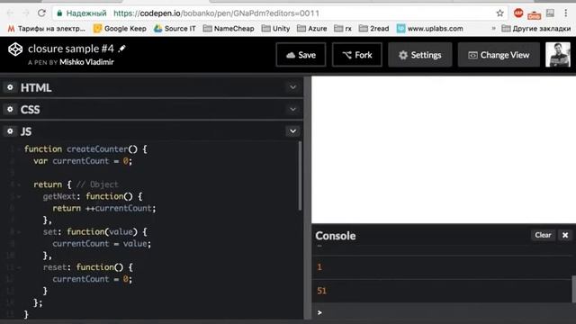This screenshot has height=324, width=576.
Task: Show hidden bookmarks overflow chevron
Action: (x=494, y=28)
